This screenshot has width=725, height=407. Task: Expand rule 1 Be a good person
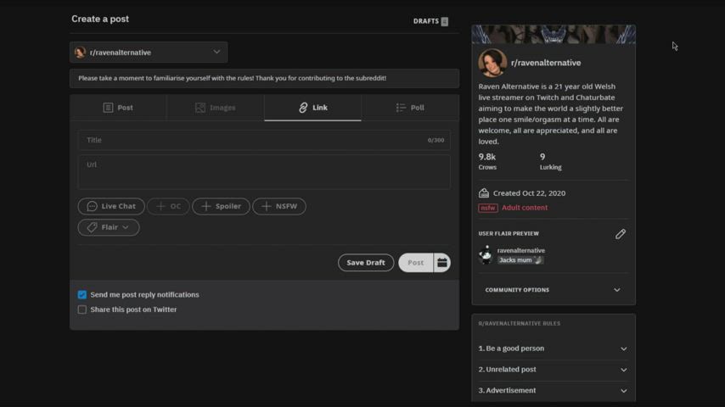point(554,348)
